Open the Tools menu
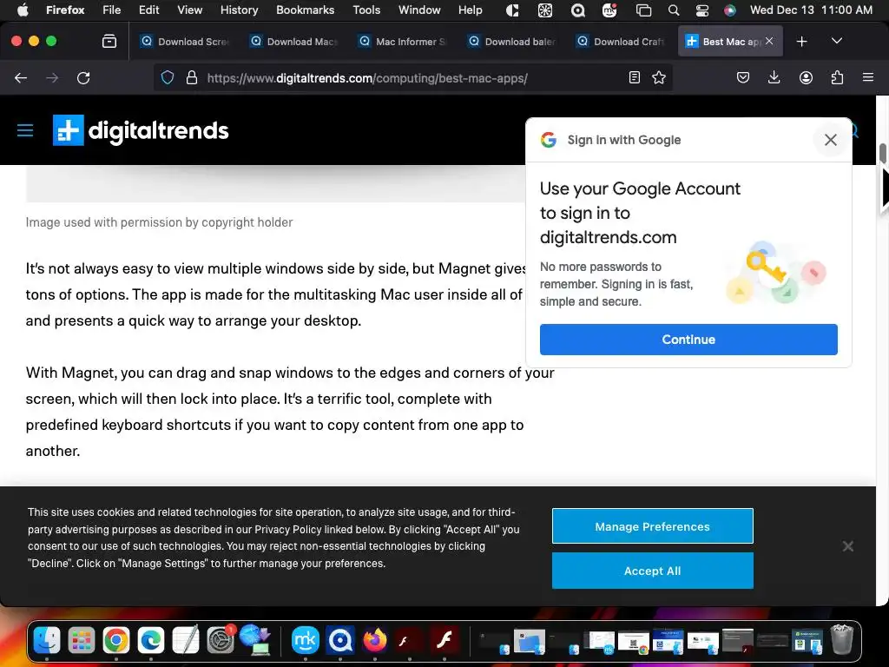 (366, 10)
